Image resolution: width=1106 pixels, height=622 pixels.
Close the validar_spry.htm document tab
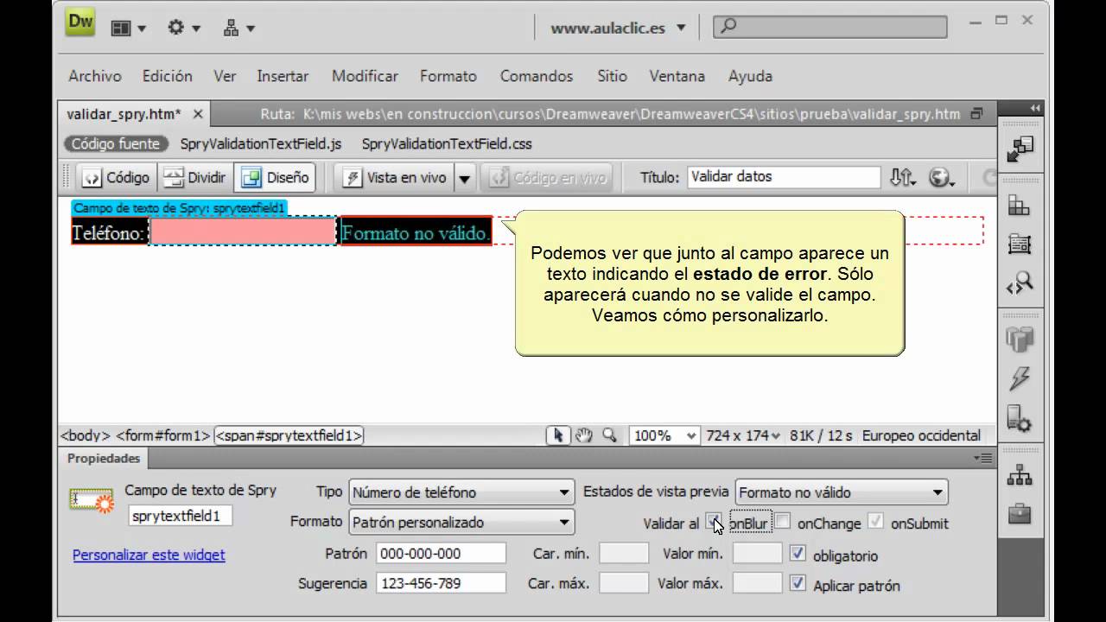coord(198,114)
